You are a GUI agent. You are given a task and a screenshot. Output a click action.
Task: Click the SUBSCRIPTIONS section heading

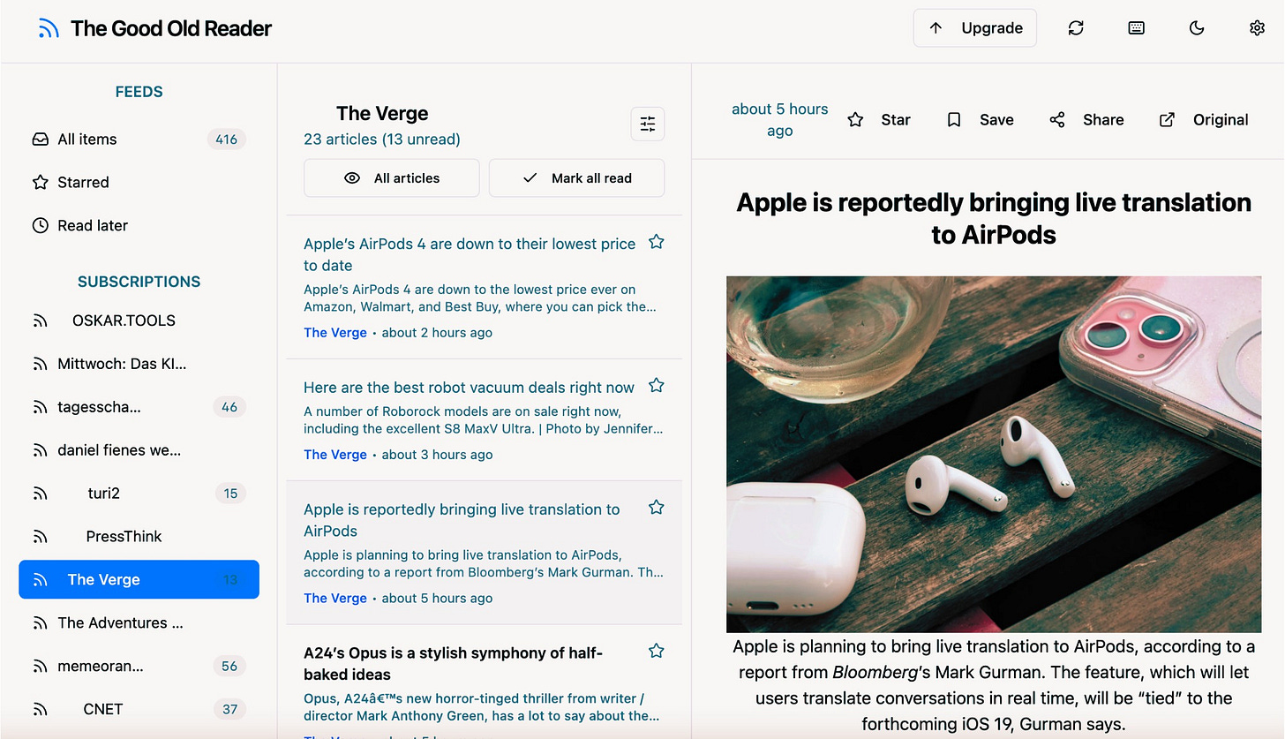(139, 282)
